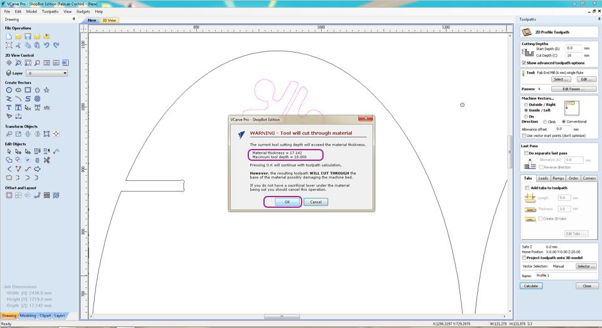The image size is (602, 328).
Task: Select the Spiral vector tool
Action: [x=37, y=99]
